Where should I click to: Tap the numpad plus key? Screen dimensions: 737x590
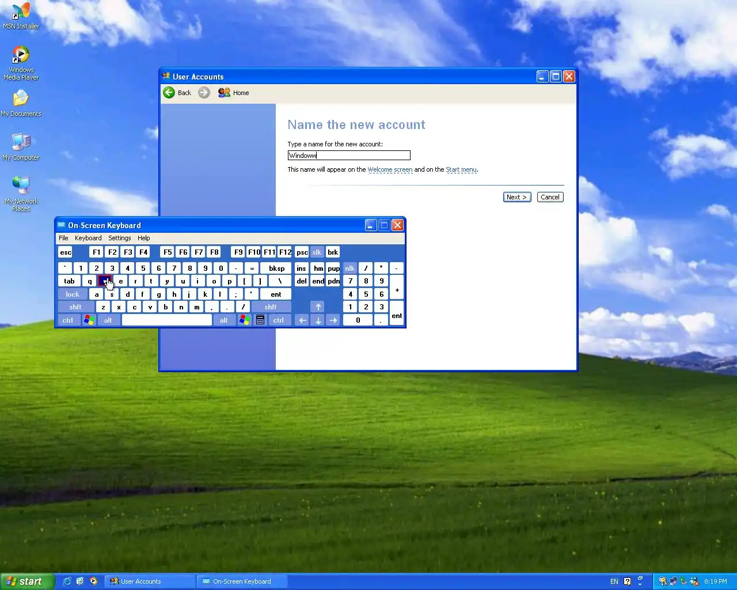[397, 288]
